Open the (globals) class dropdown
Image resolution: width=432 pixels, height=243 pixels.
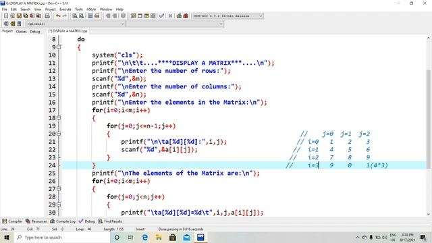(x=76, y=24)
